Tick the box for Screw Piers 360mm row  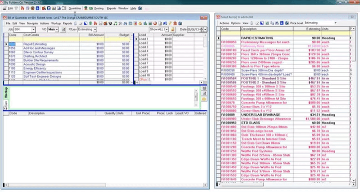click(x=218, y=70)
